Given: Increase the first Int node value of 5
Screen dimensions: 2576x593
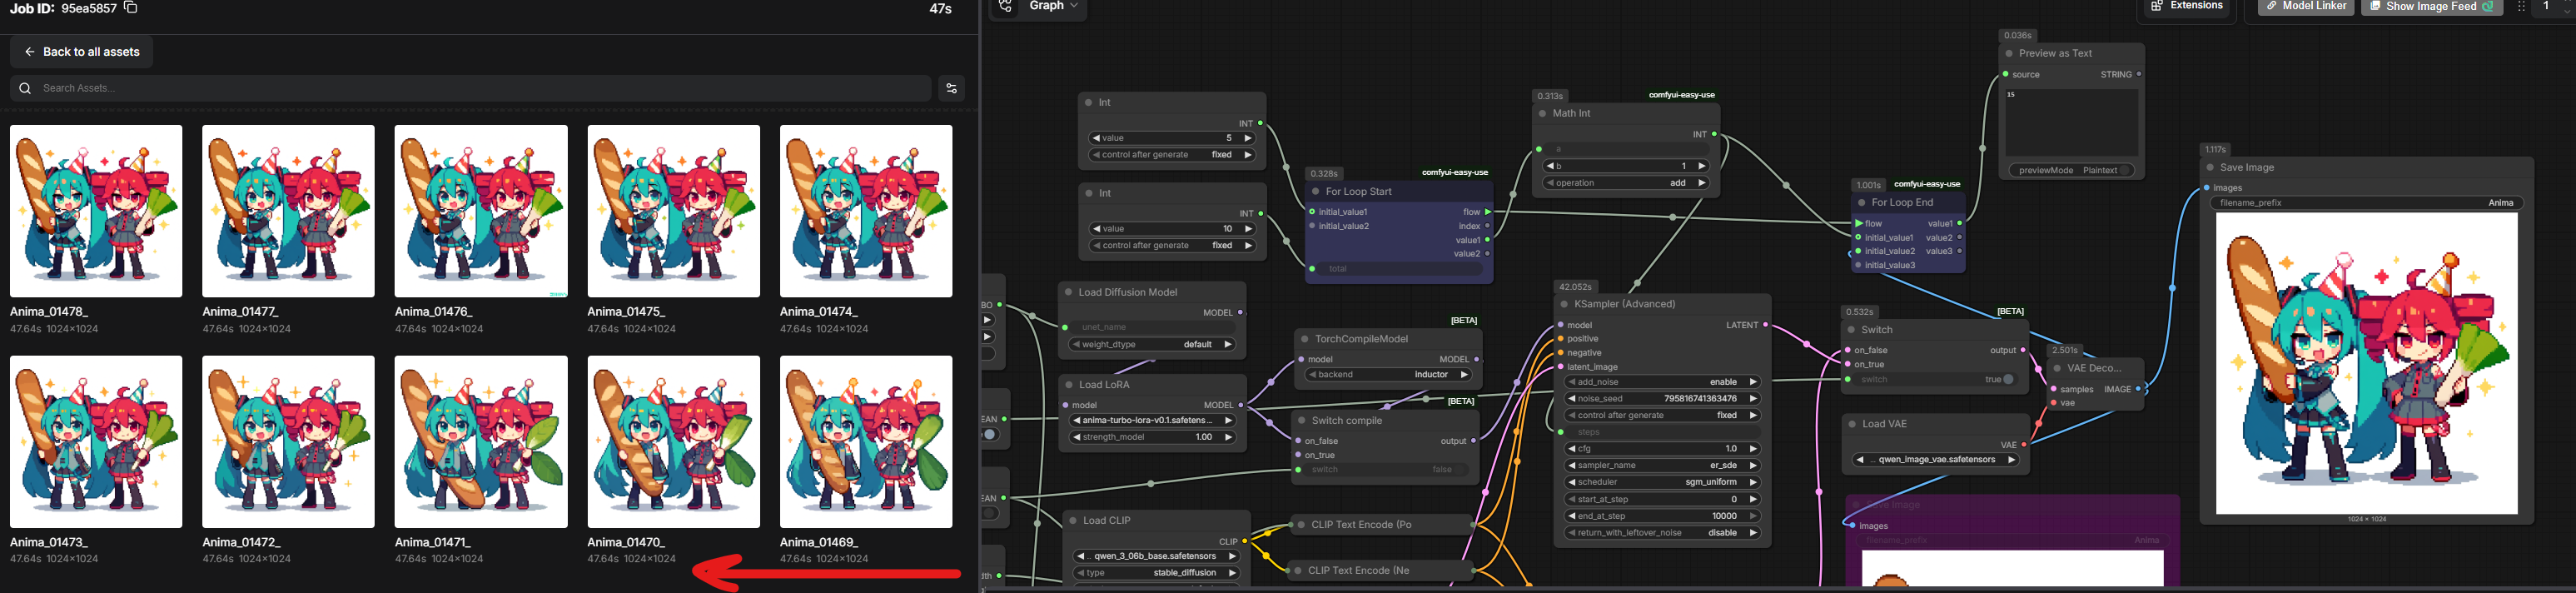Looking at the screenshot, I should point(1247,138).
